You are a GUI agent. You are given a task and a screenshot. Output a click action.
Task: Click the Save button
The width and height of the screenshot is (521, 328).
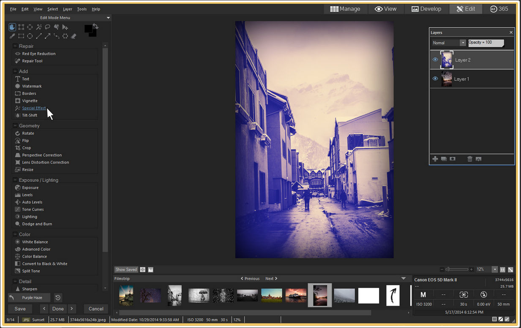(20, 309)
